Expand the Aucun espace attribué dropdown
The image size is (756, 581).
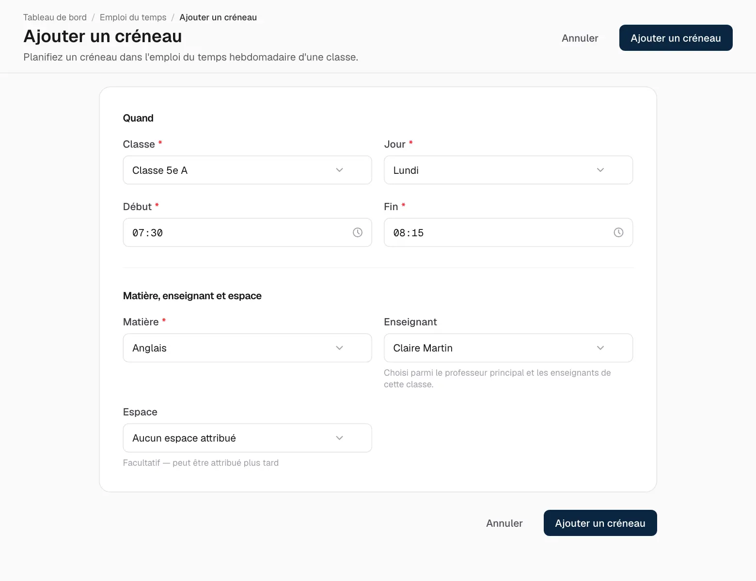click(247, 438)
